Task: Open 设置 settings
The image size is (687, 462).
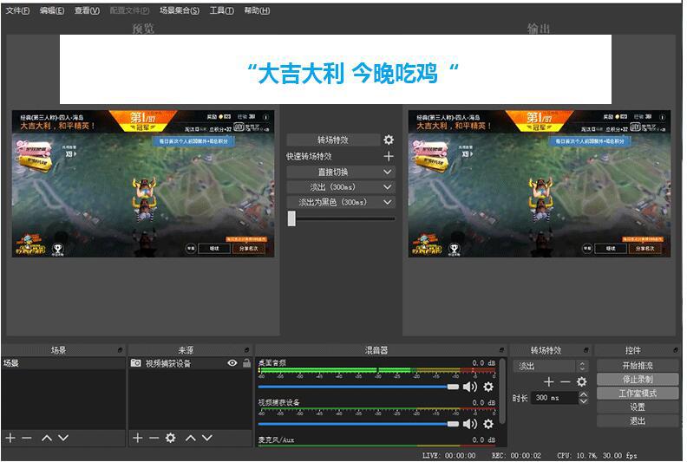Action: coord(638,407)
